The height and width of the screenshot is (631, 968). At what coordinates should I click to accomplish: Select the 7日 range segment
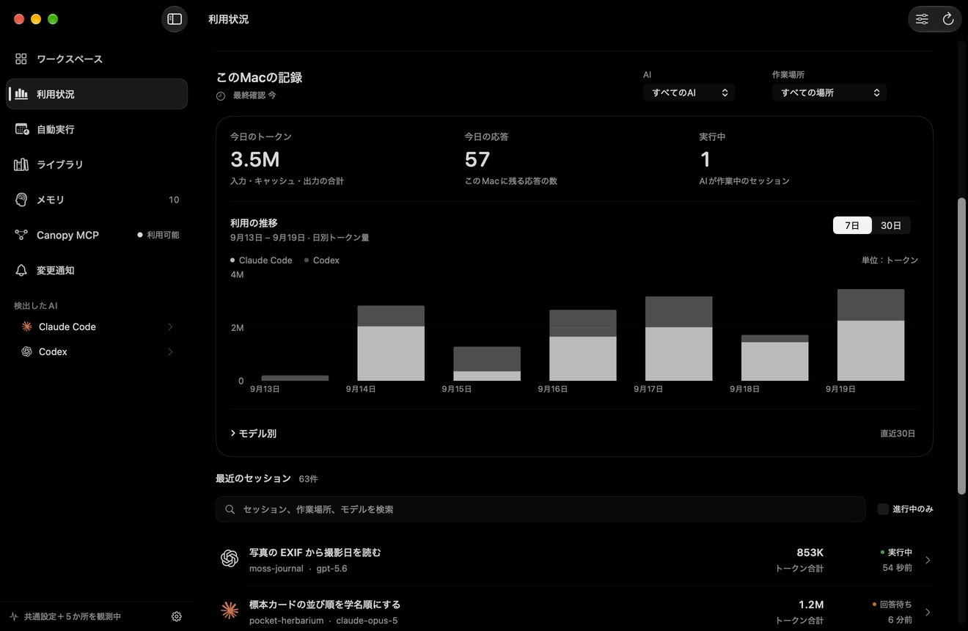point(852,225)
